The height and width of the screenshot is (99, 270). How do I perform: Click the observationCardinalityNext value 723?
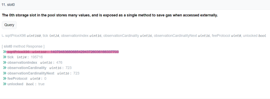pos(76,73)
